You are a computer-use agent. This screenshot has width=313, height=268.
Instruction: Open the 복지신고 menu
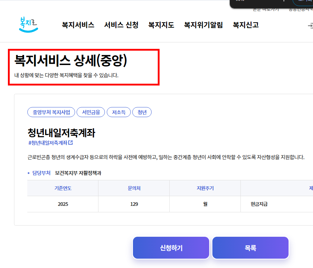coord(245,25)
